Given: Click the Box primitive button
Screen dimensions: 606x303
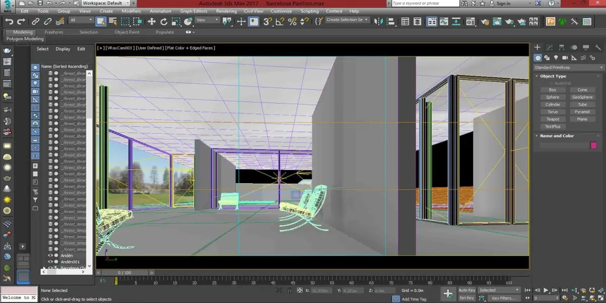Looking at the screenshot, I should (552, 90).
